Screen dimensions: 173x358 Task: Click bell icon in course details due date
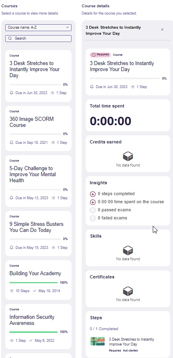[x=92, y=87]
